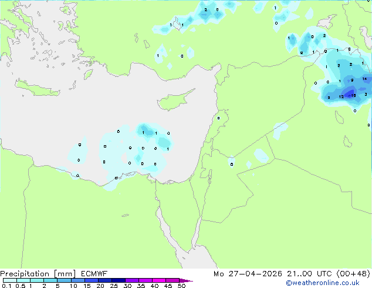
Task: Click the island of Crete on map
Action: (x=37, y=88)
